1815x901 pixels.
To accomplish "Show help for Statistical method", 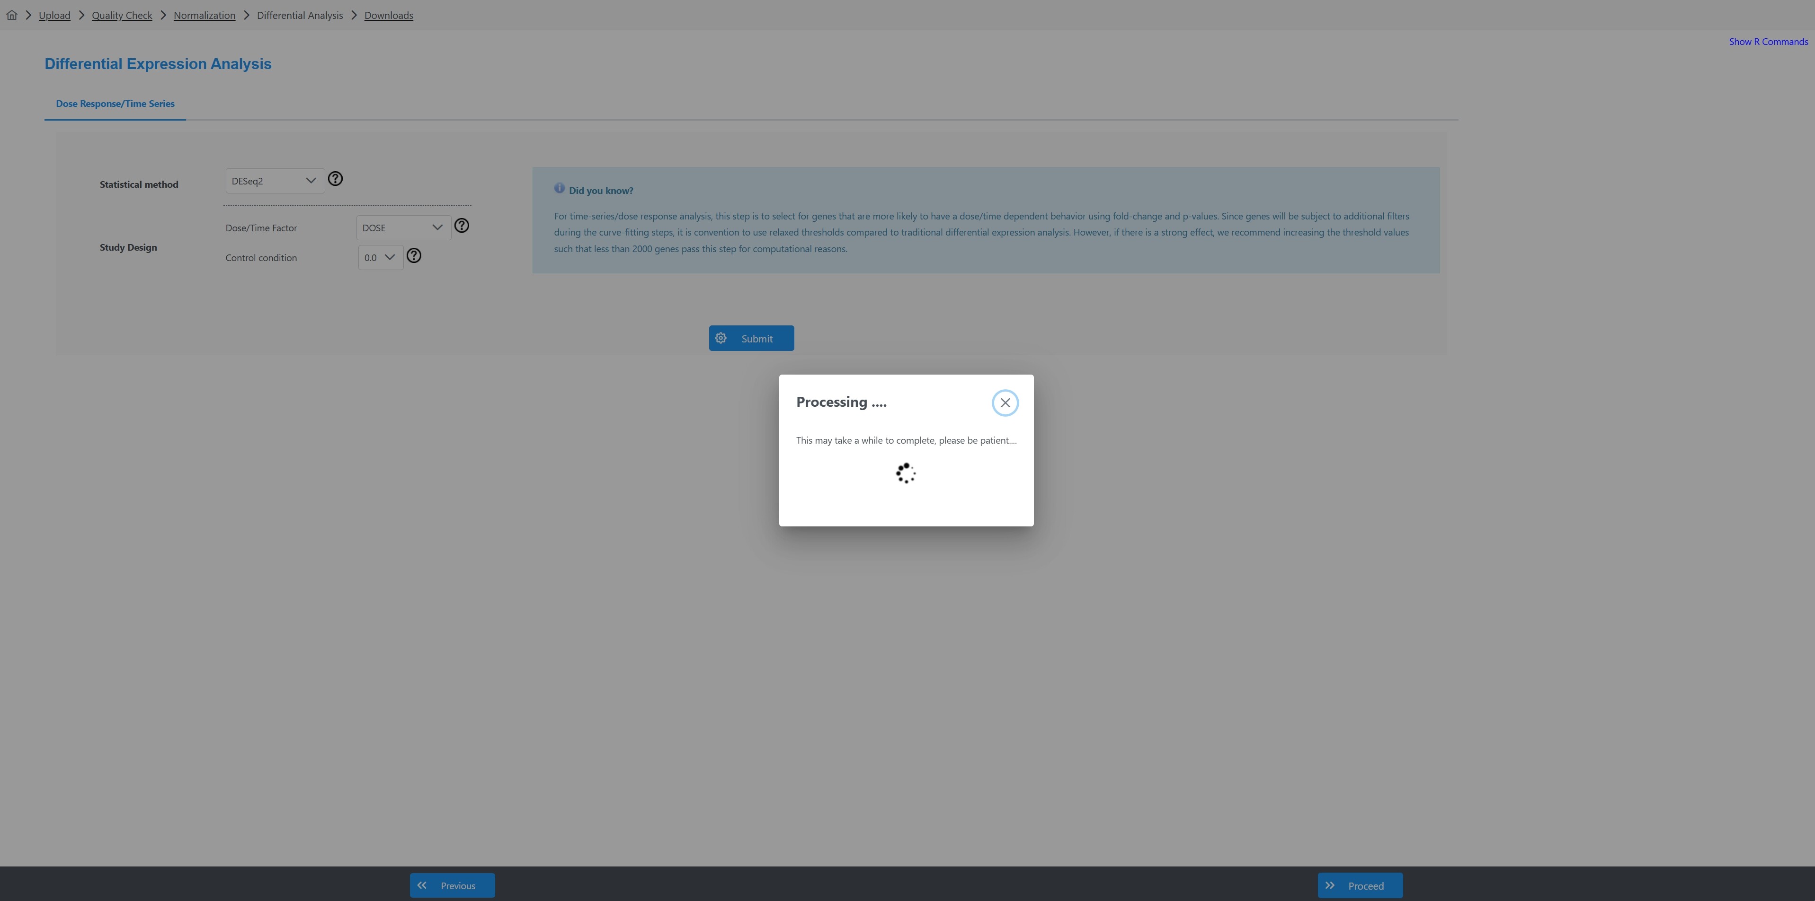I will [335, 179].
